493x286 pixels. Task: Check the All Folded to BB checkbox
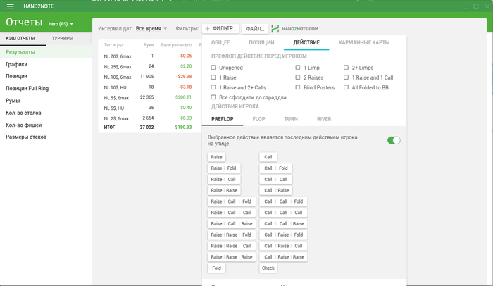click(346, 87)
